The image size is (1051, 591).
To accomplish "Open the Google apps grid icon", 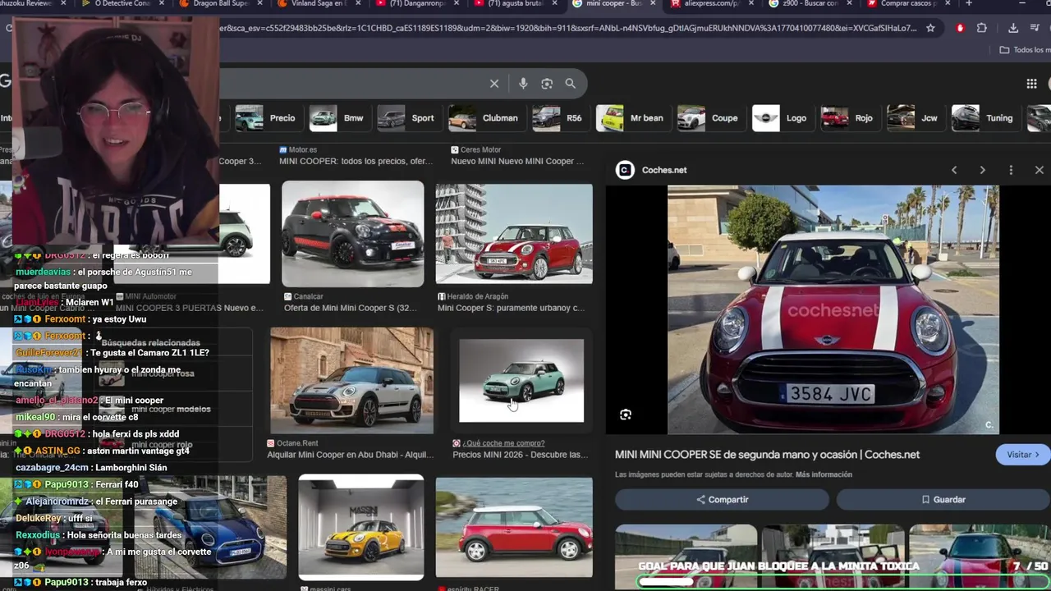I will [x=1031, y=84].
